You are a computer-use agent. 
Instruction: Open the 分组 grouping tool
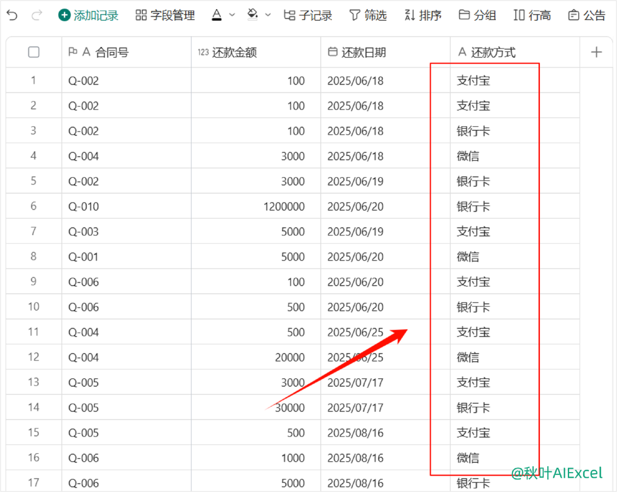tap(477, 15)
